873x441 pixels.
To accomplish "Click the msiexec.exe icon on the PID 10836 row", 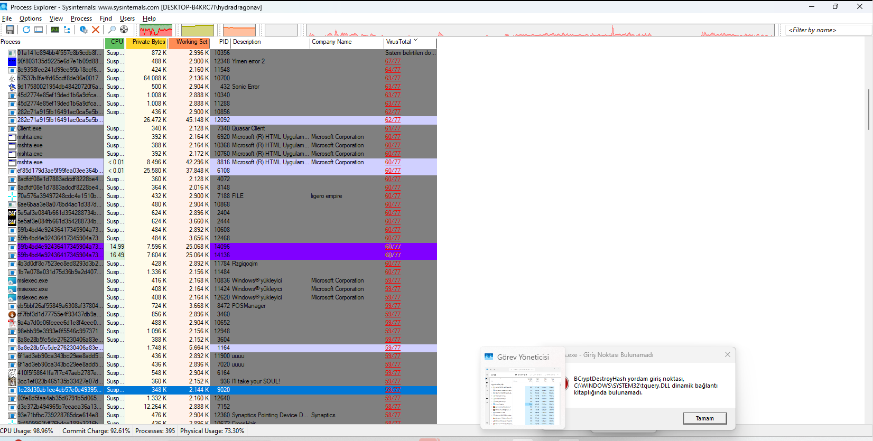I will tap(12, 280).
